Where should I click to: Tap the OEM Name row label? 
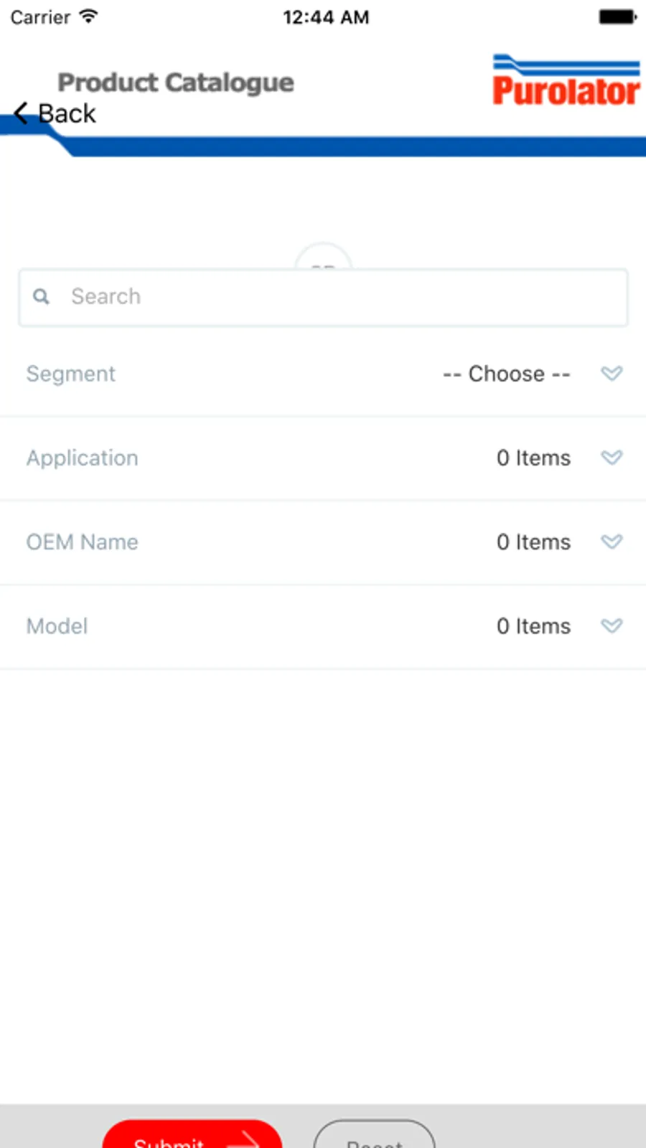(x=83, y=542)
